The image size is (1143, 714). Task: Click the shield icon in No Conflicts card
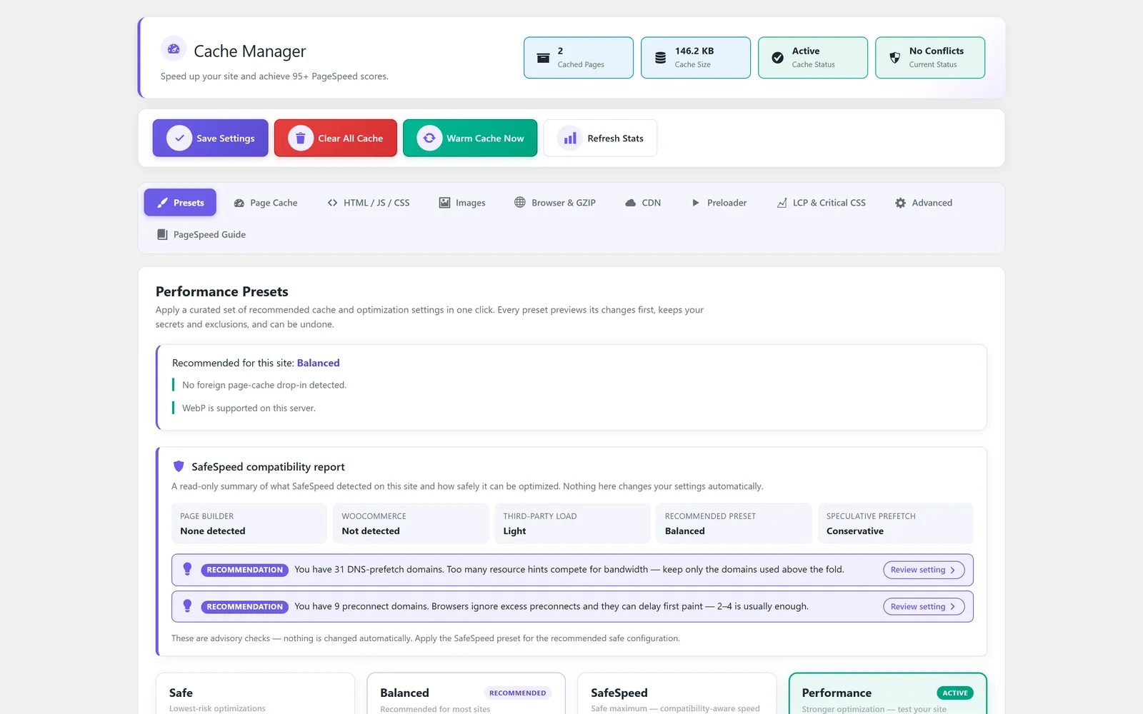coord(894,58)
